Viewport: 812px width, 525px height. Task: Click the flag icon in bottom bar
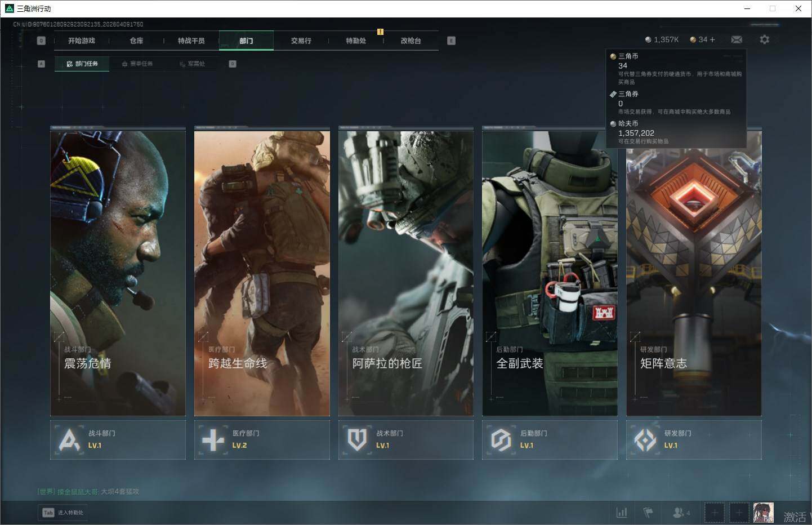pos(648,513)
